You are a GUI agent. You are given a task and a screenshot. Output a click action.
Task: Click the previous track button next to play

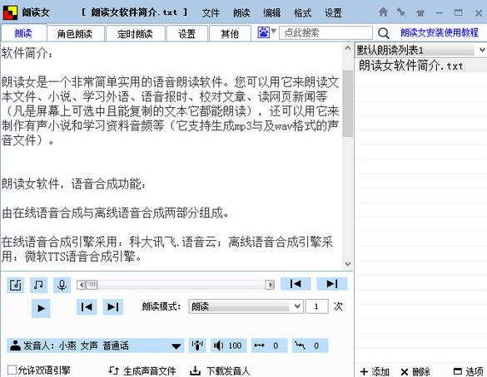(x=87, y=307)
